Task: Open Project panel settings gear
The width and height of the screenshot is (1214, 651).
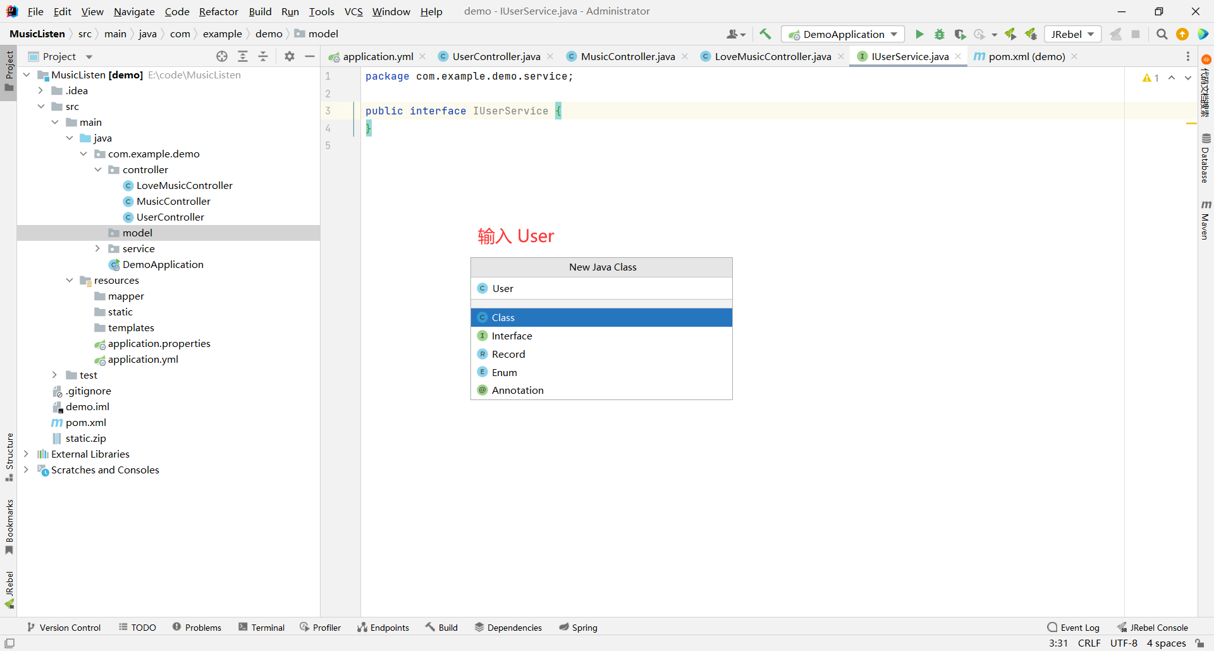Action: (x=290, y=56)
